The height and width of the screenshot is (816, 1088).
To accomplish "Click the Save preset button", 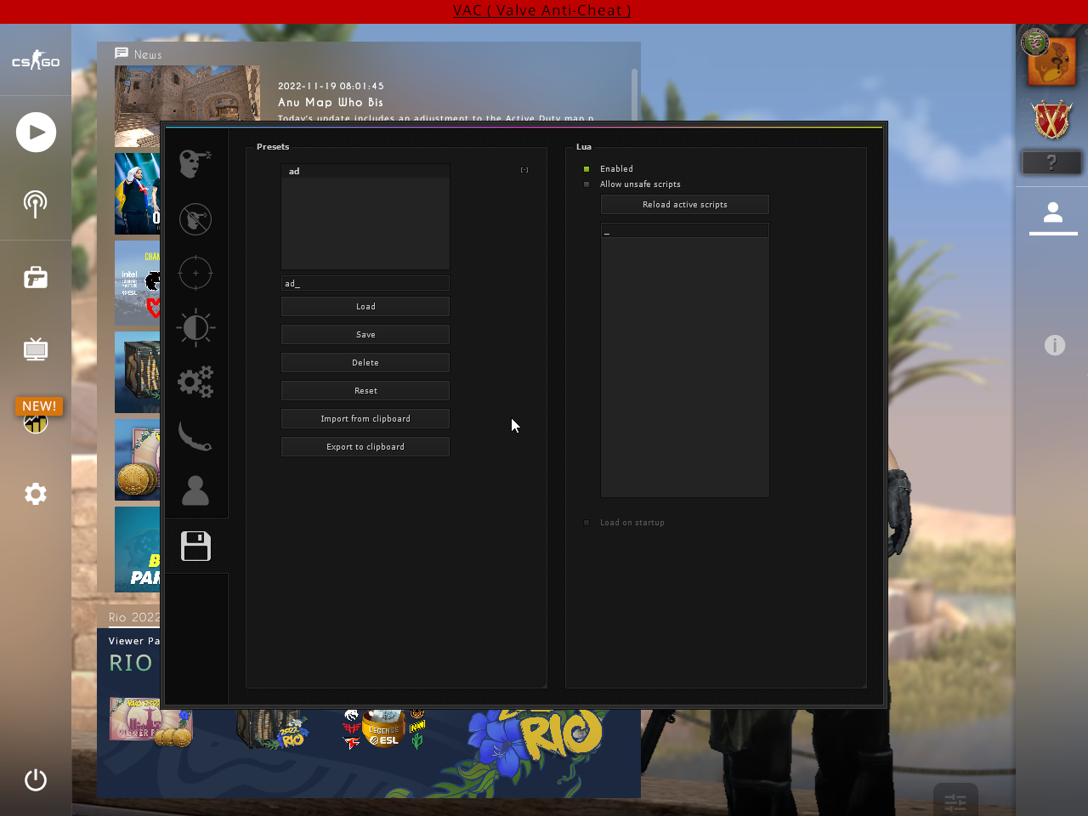I will [x=365, y=335].
